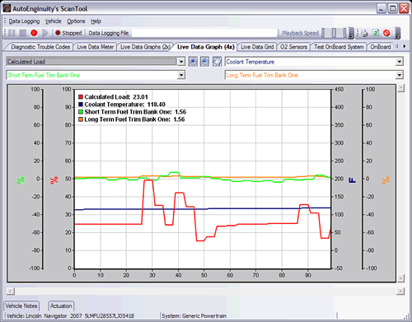Click the red Calculated Load legend swatch
Viewport: 412px width, 322px height.
[x=81, y=97]
